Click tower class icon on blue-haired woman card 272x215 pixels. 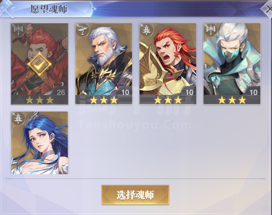point(18,118)
